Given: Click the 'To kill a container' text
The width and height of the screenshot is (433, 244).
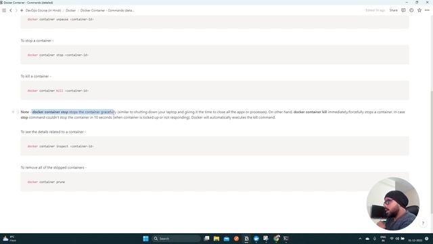Looking at the screenshot, I should pos(36,76).
